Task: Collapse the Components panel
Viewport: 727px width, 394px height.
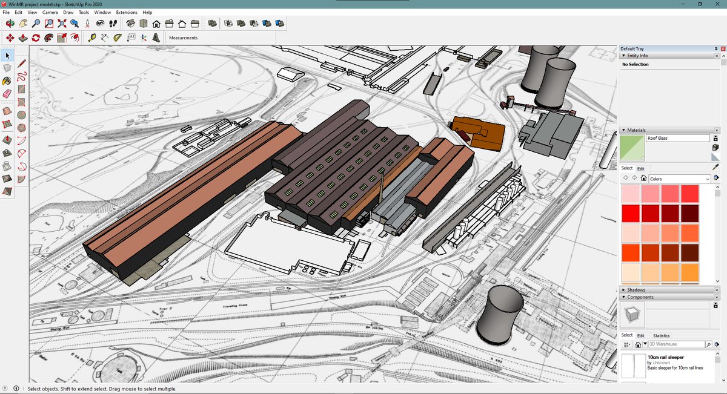Action: (x=624, y=297)
